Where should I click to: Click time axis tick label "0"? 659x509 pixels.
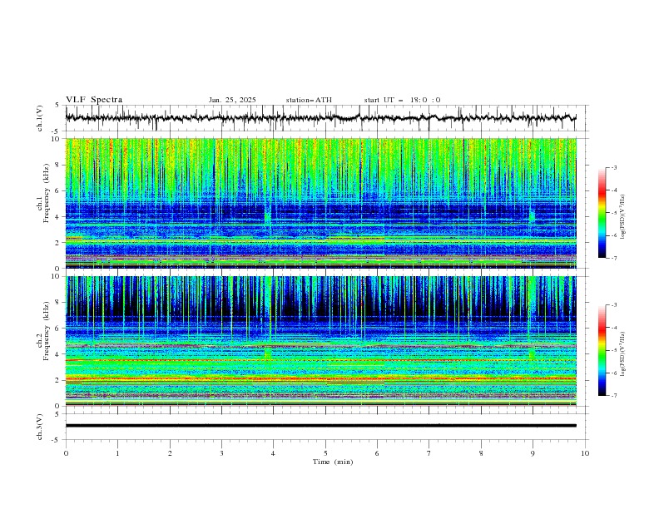pos(66,453)
